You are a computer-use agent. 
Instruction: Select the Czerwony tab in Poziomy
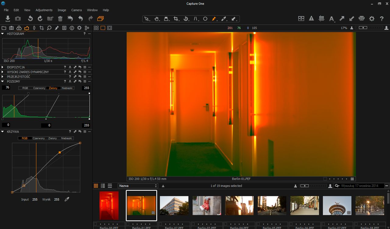(x=39, y=88)
